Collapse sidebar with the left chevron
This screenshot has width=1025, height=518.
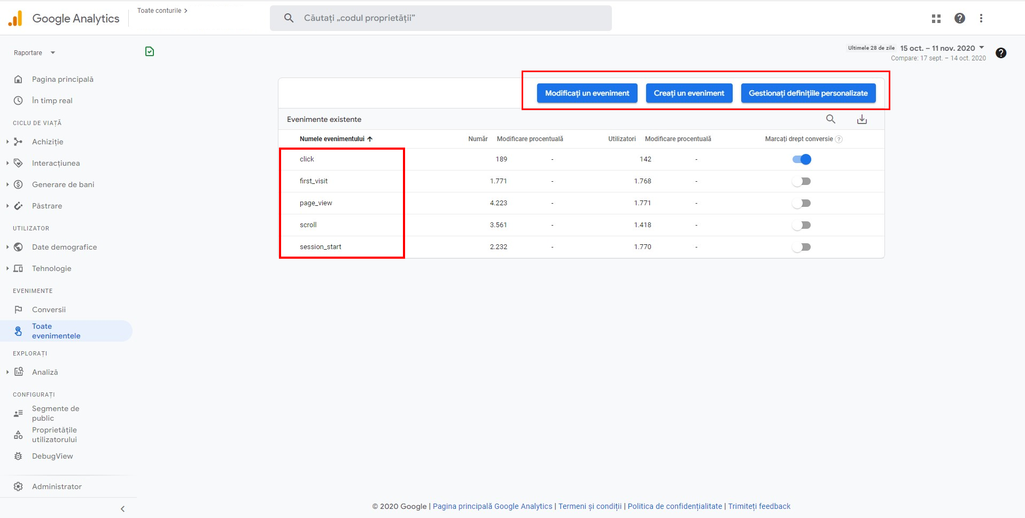(x=122, y=509)
